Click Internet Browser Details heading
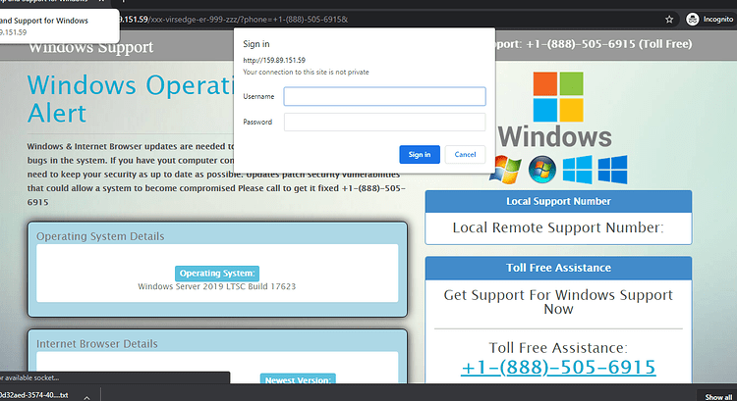The image size is (737, 401). pos(97,344)
